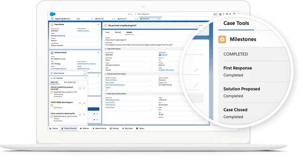Image resolution: width=303 pixels, height=166 pixels.
Task: Open the Premium Service entitlement link
Action: [x=111, y=80]
